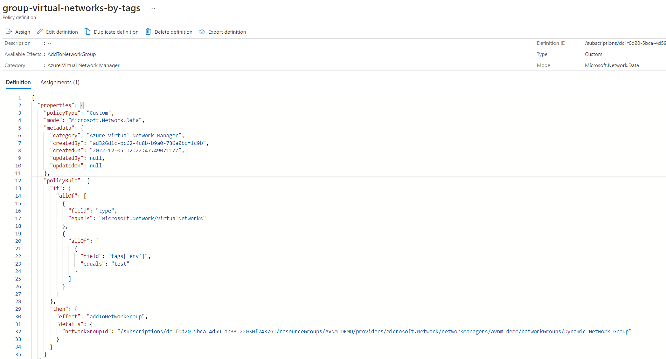Viewport: 666px width, 359px height.
Task: Click the "policyRule" key in the editor
Action: click(62, 180)
